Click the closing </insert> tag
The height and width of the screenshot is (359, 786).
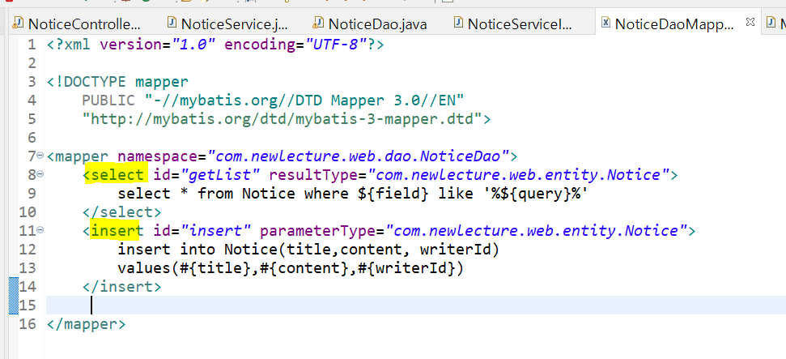(x=121, y=286)
